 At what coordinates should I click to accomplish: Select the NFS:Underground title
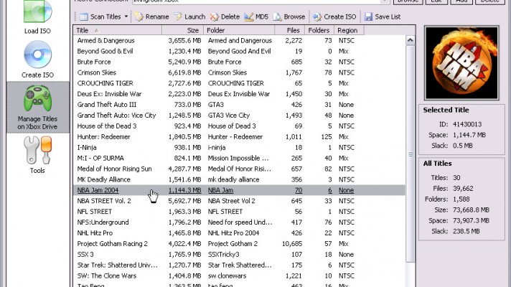coord(103,222)
